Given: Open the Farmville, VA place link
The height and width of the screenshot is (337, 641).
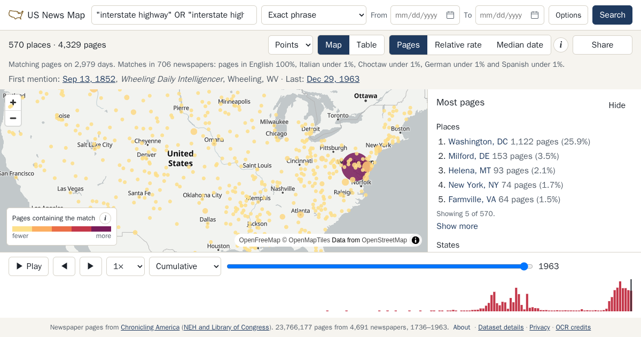Looking at the screenshot, I should click(x=472, y=200).
